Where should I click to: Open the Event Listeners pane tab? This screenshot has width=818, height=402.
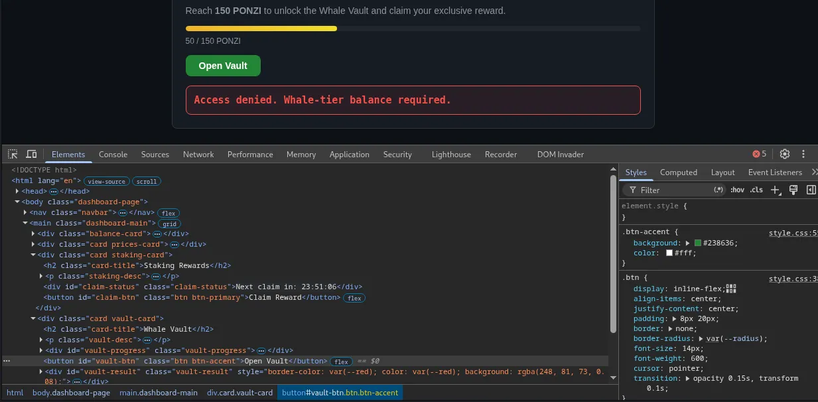[775, 172]
